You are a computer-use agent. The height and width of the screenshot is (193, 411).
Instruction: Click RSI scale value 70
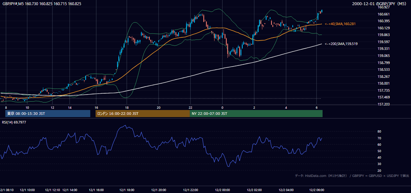click(x=379, y=138)
